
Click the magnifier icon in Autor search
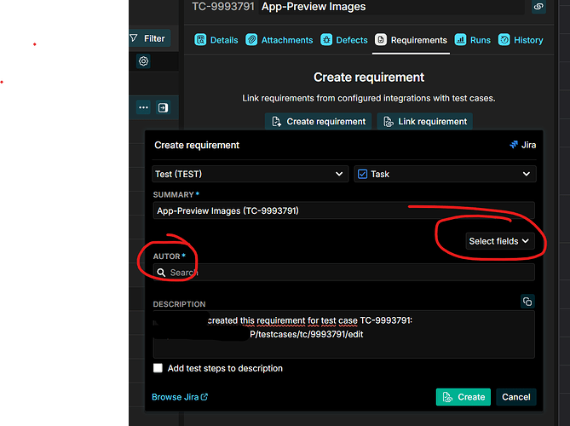[161, 273]
